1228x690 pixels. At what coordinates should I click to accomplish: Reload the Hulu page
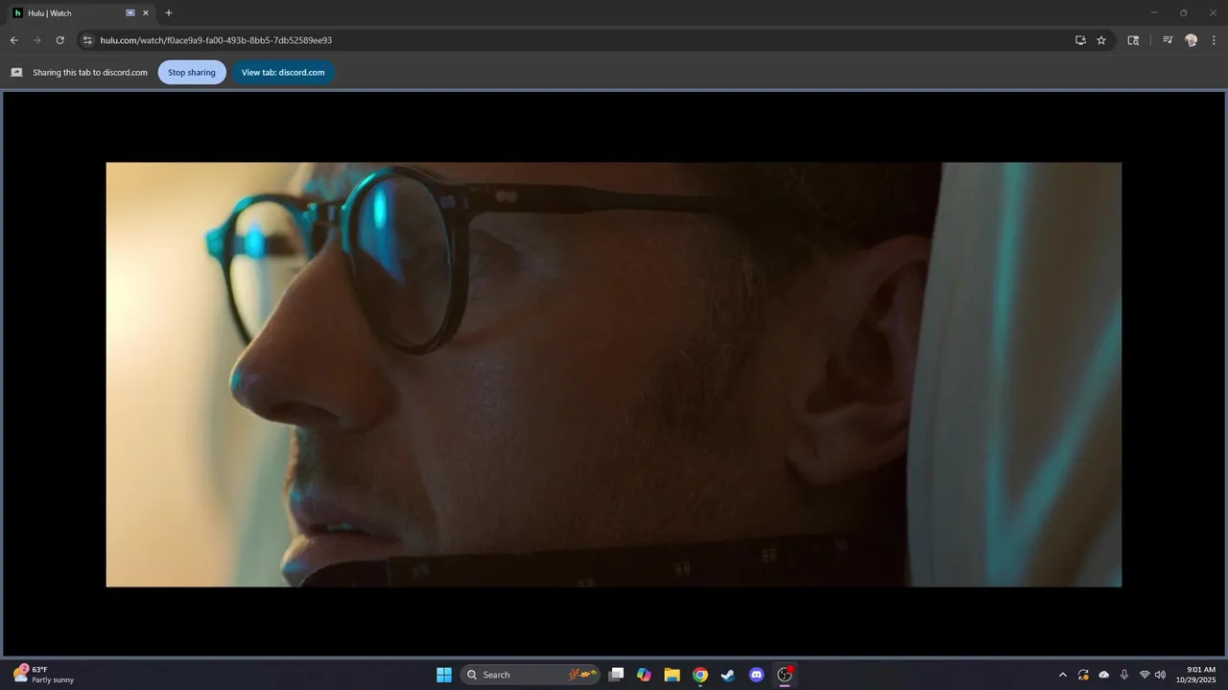coord(59,40)
